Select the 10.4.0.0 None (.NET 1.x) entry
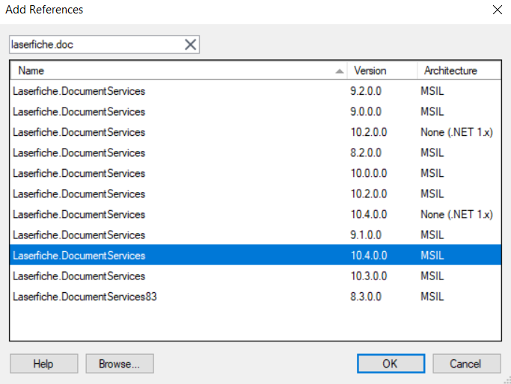The height and width of the screenshot is (384, 511). pyautogui.click(x=256, y=214)
